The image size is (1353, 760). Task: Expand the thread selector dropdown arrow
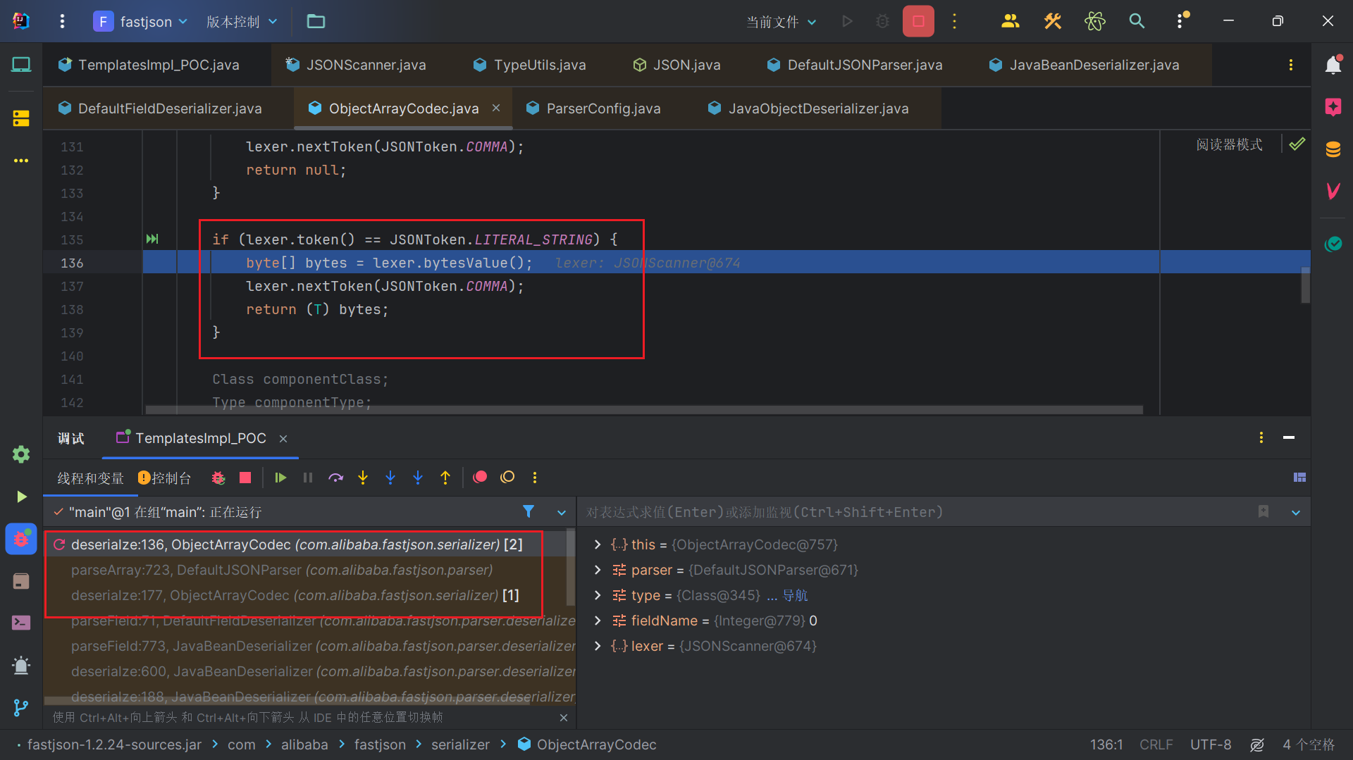coord(561,513)
